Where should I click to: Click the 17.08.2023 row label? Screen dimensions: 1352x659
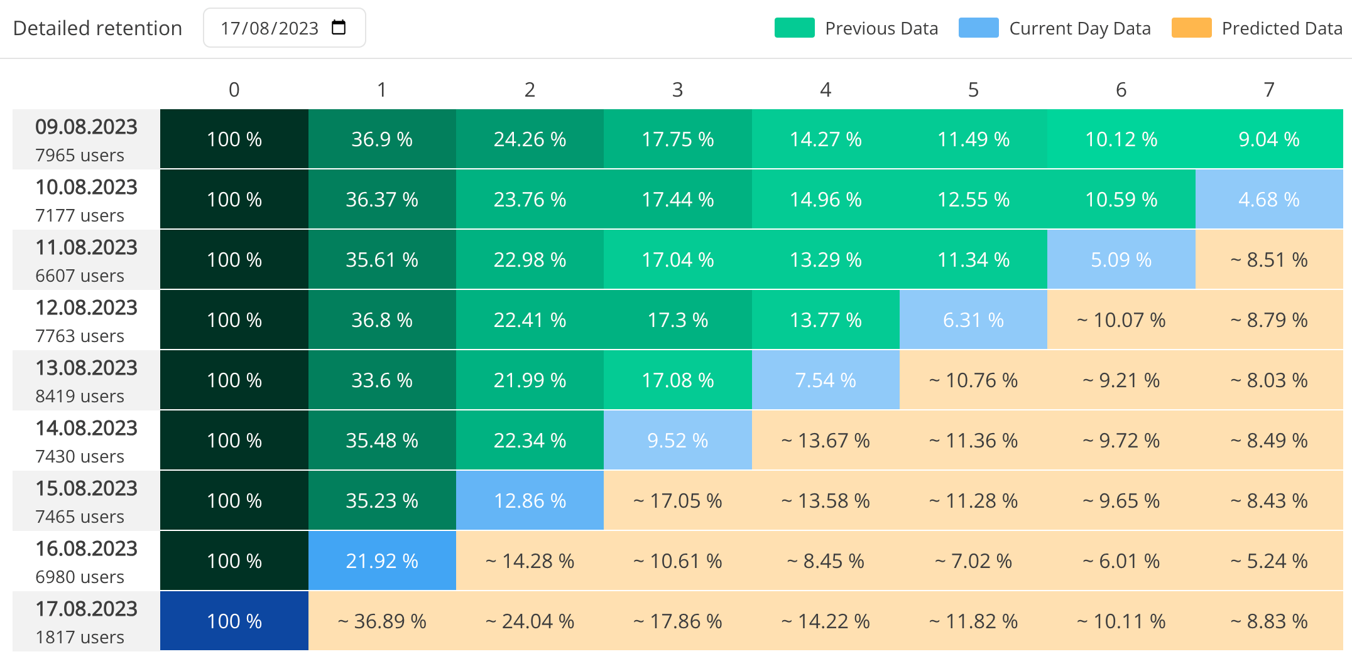86,609
